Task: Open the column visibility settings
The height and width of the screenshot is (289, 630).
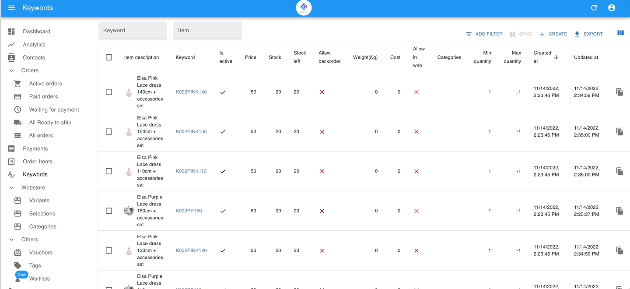Action: pos(620,33)
